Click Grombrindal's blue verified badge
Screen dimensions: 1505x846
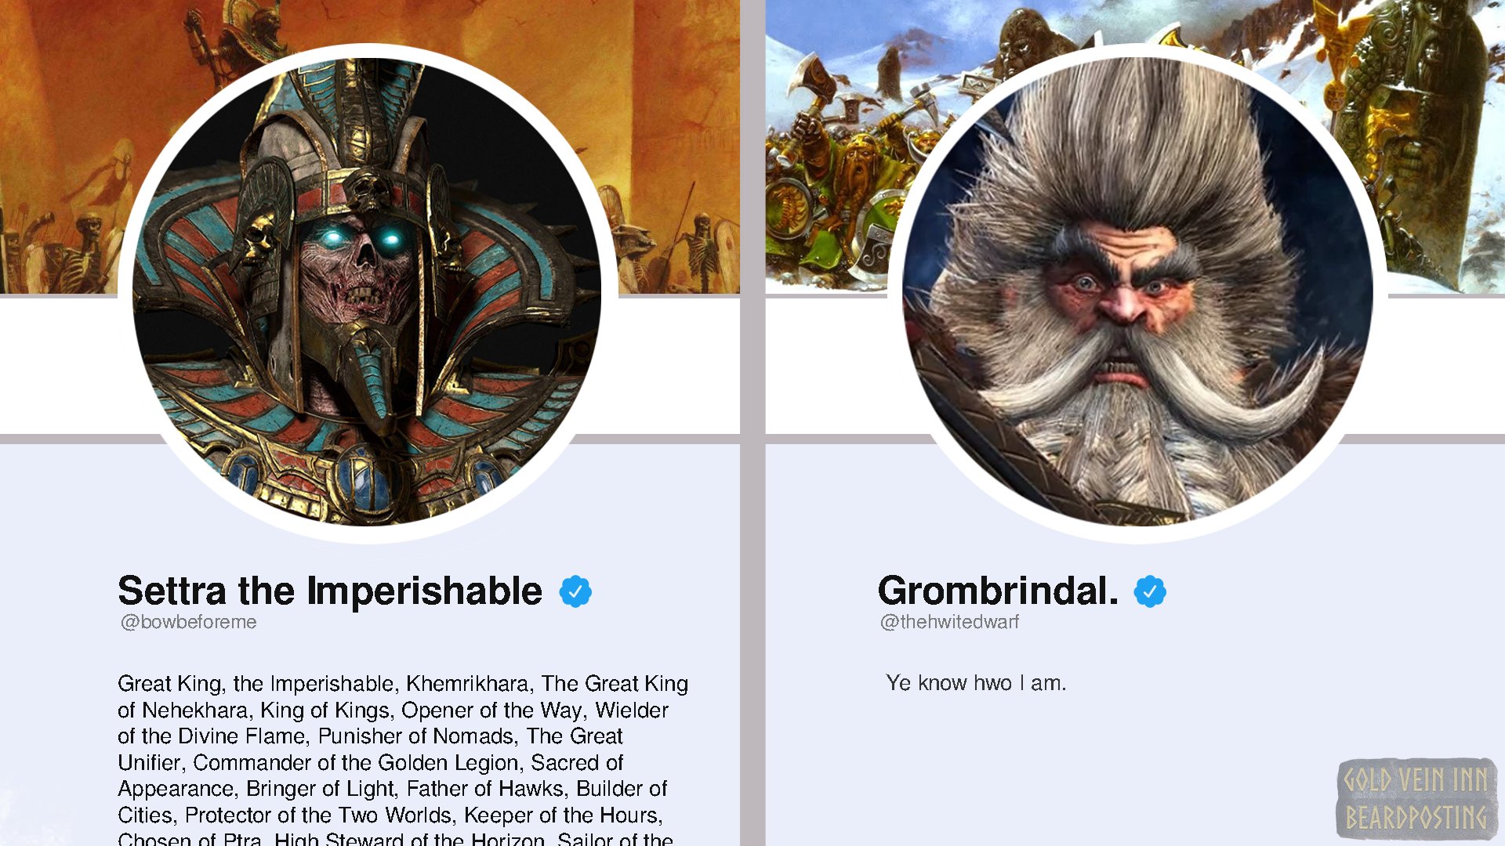point(1150,591)
